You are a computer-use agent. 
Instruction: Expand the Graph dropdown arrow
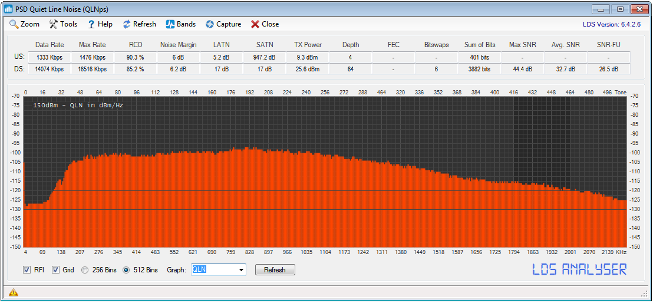(241, 270)
